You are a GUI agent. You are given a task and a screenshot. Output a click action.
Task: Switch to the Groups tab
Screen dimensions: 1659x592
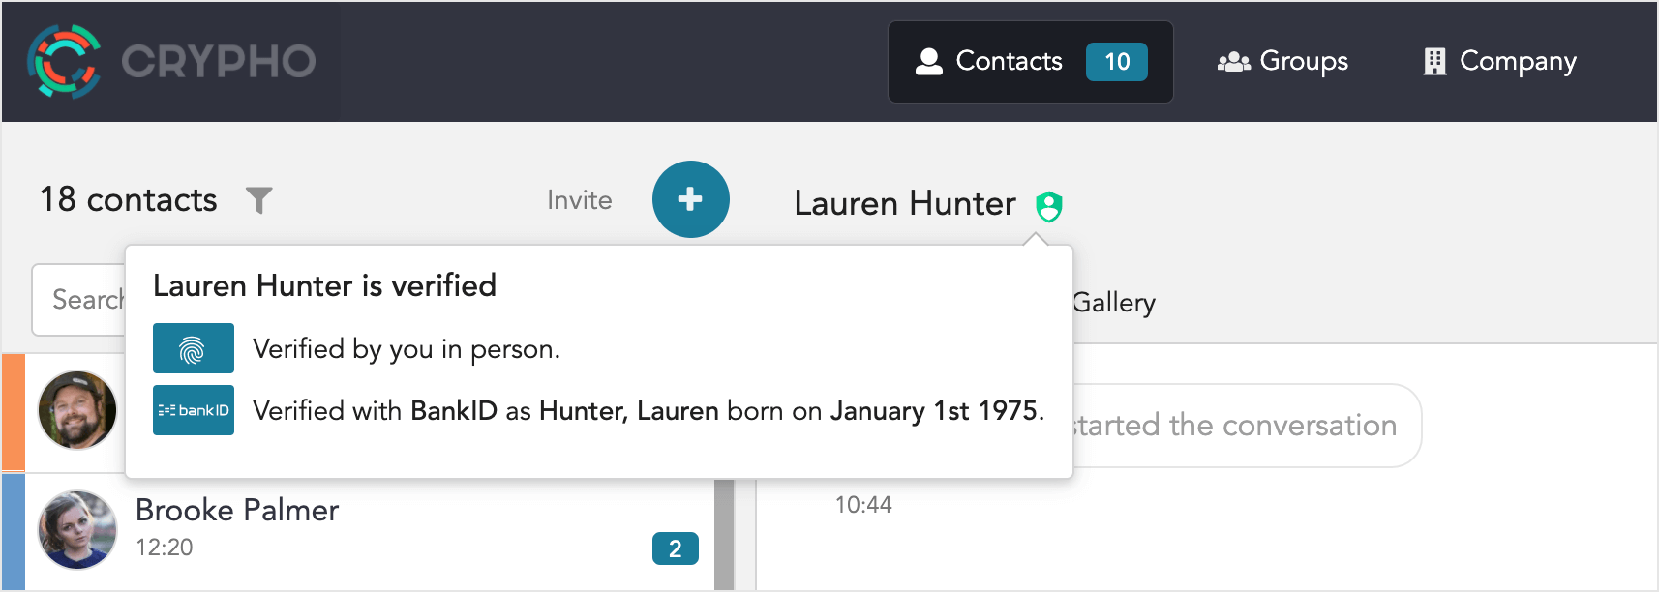click(1282, 62)
